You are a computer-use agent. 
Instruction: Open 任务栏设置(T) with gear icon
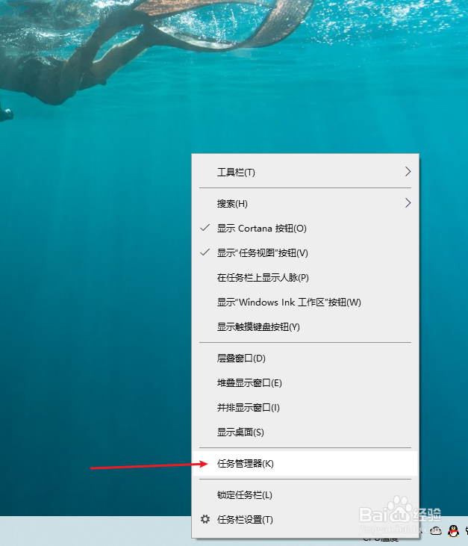click(305, 520)
